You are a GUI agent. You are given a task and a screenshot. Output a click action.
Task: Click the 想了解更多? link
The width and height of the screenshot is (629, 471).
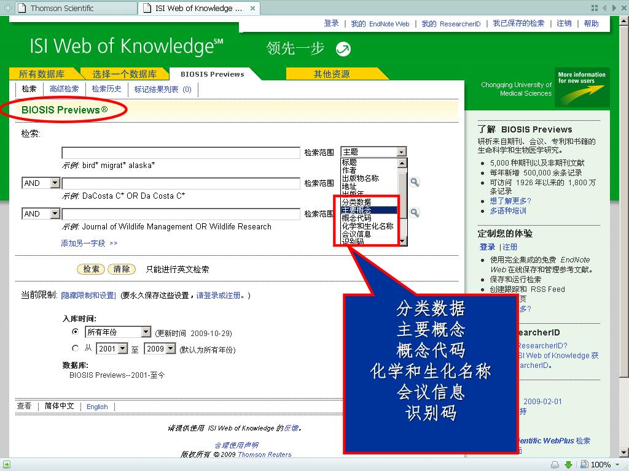[x=510, y=201]
